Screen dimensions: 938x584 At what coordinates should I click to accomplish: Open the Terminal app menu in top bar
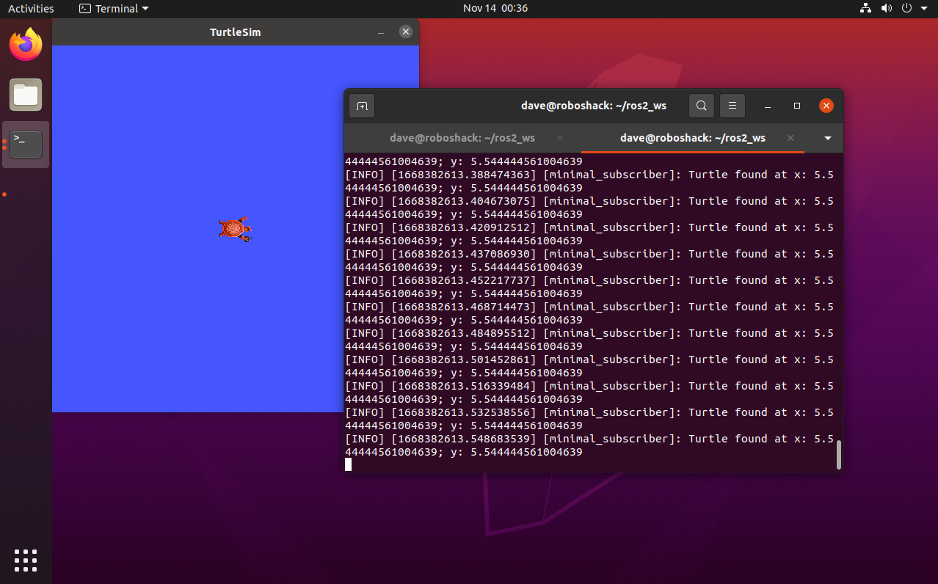[114, 9]
